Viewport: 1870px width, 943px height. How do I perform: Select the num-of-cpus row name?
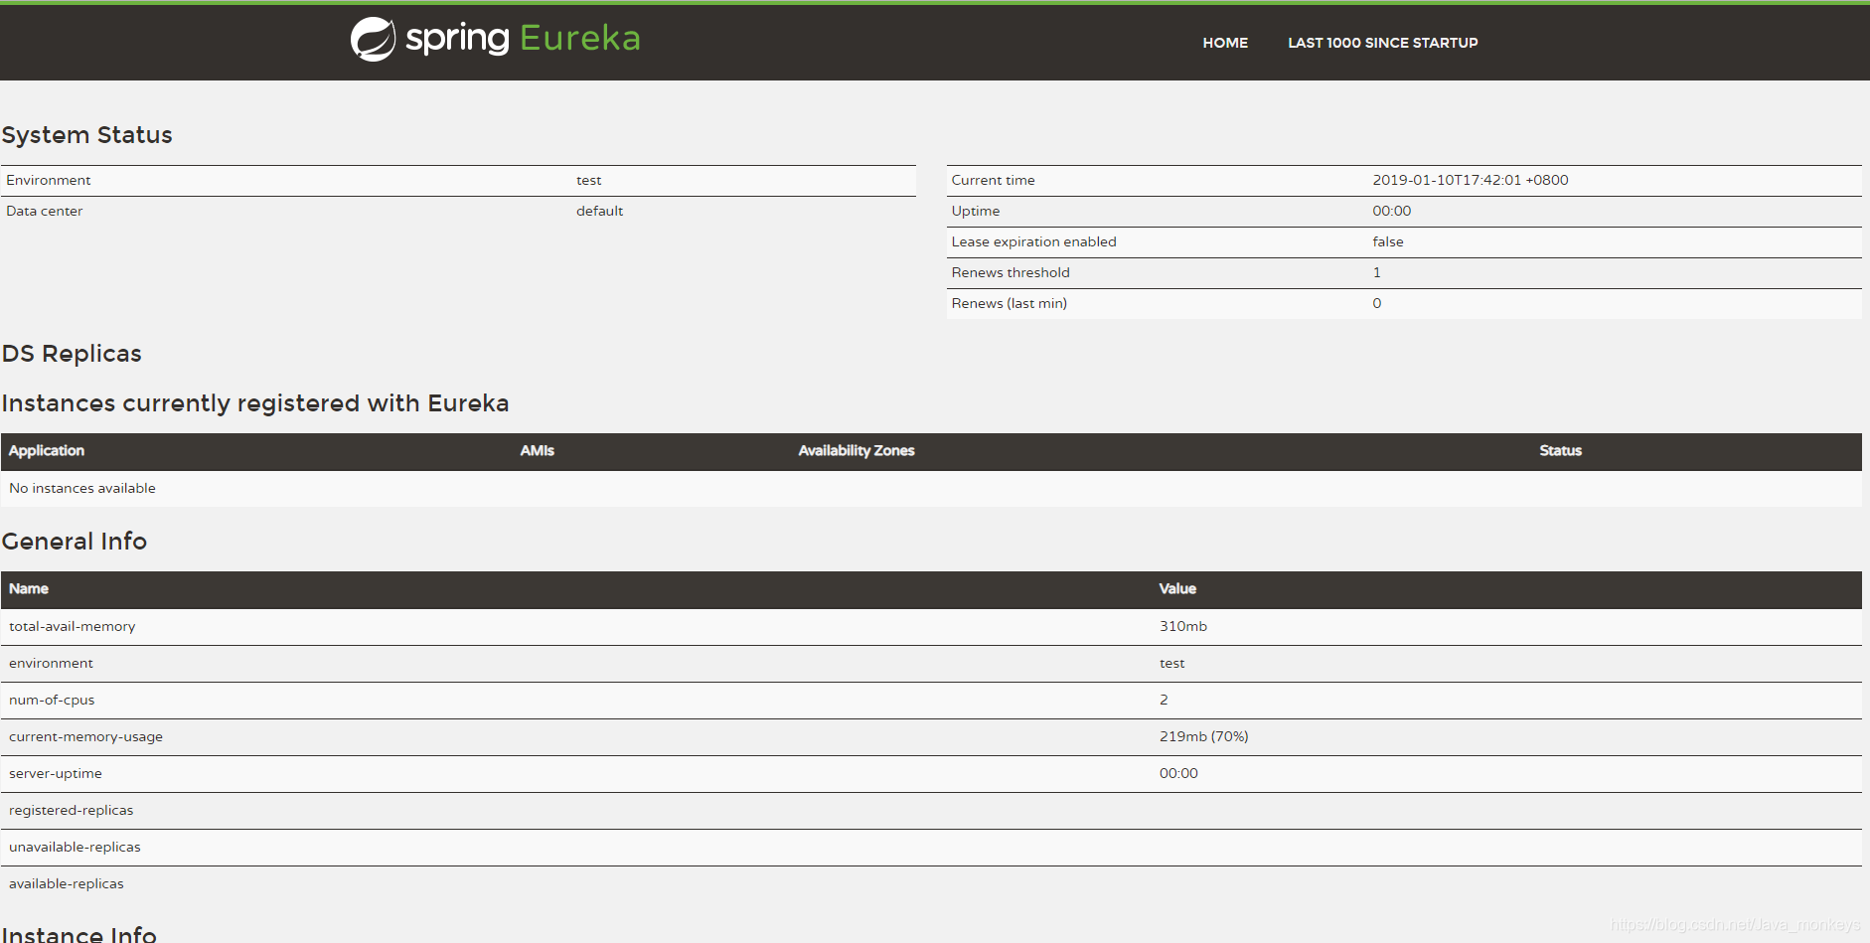[52, 700]
